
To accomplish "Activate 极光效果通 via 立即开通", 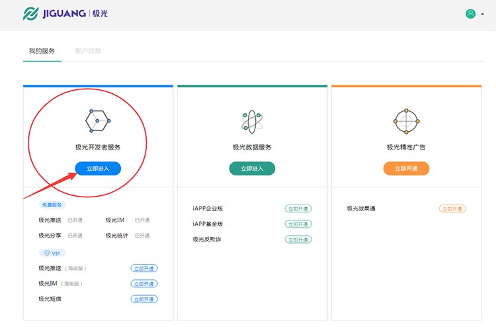I will (x=452, y=209).
